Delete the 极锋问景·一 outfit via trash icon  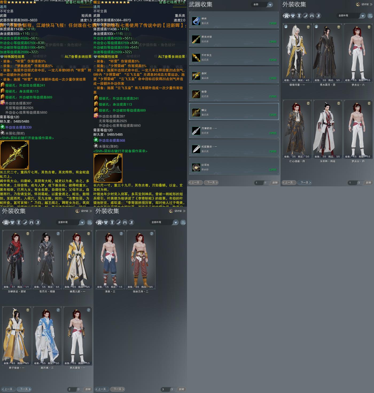tap(308, 27)
